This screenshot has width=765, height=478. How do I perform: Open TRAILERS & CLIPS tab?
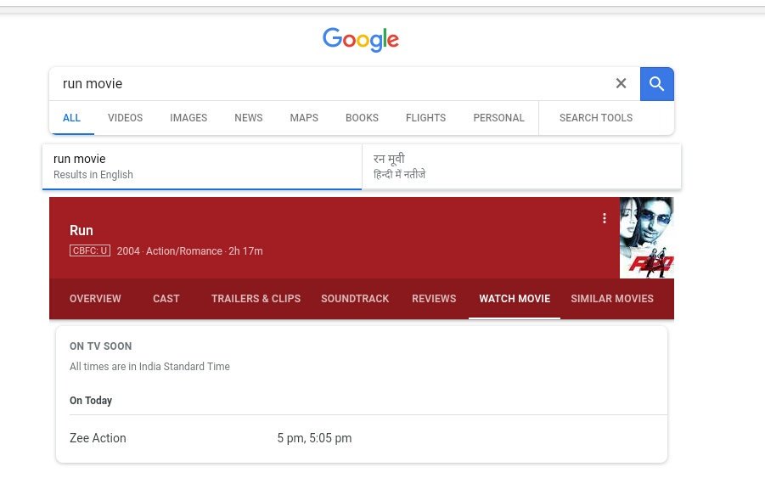(x=256, y=299)
